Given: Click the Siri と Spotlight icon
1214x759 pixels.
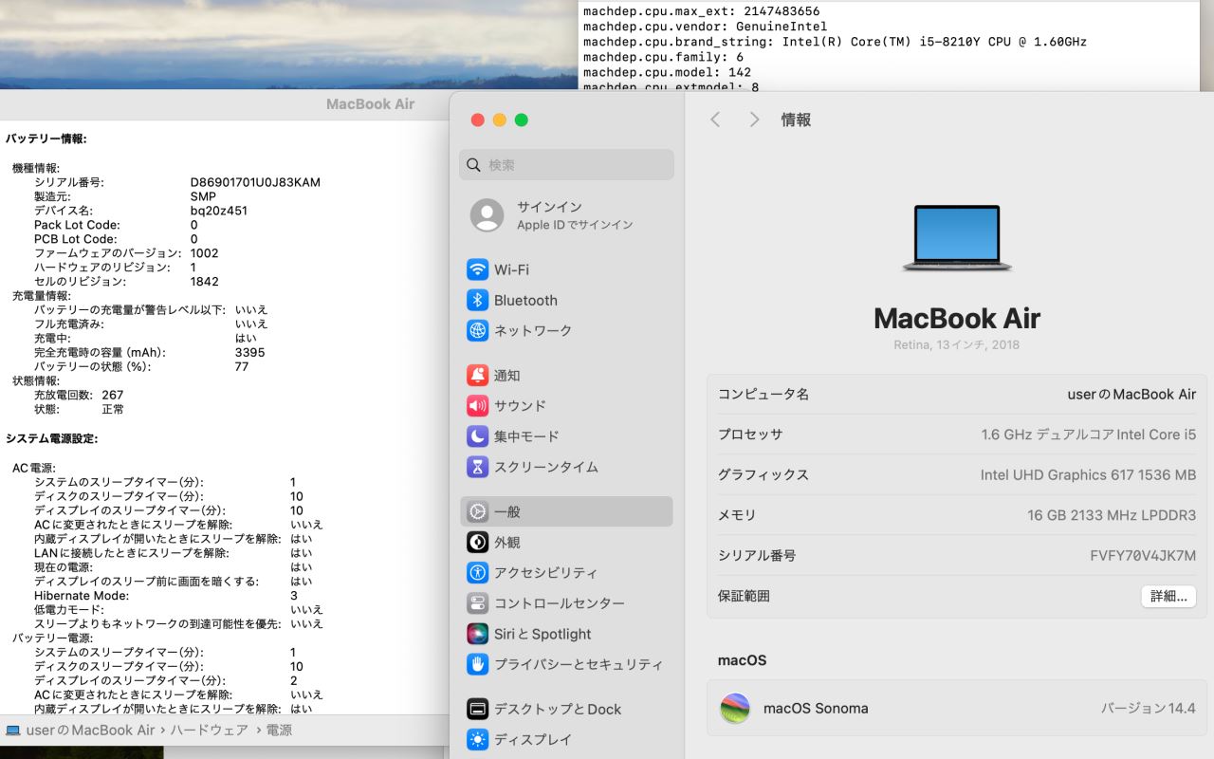Looking at the screenshot, I should tap(477, 634).
